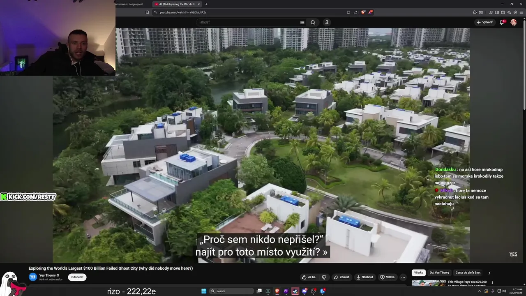The image size is (526, 296).
Task: Bookmark this page via bookmark icon
Action: 148,12
